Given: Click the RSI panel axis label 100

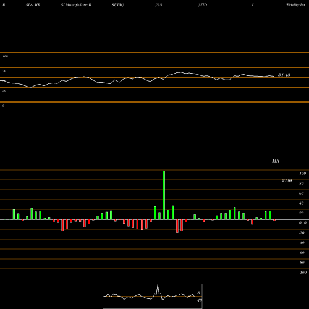Looking at the screenshot, I should [5, 56].
